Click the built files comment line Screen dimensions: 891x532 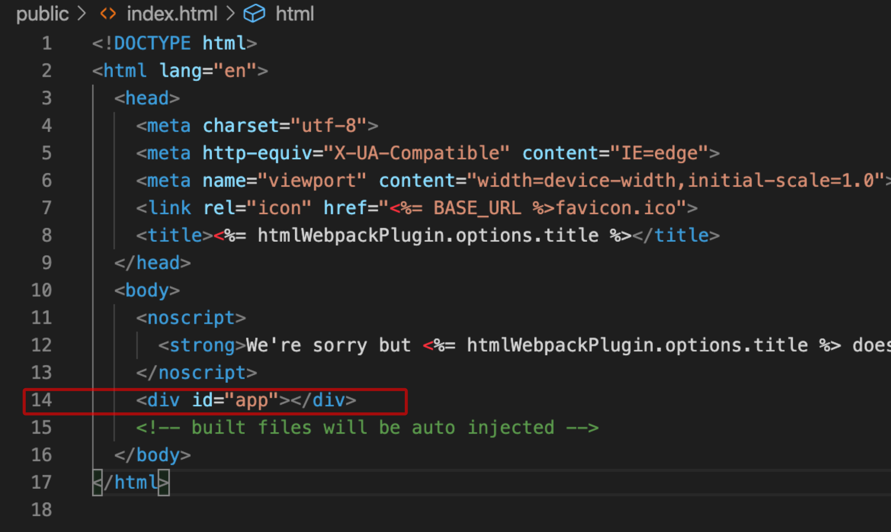367,428
